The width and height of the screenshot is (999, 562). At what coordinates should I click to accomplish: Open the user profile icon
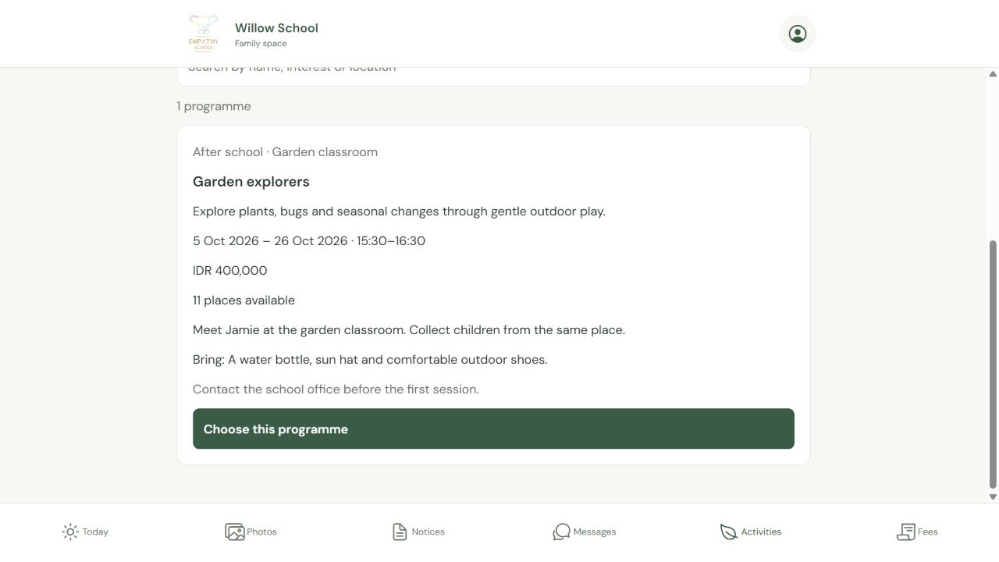[x=797, y=34]
